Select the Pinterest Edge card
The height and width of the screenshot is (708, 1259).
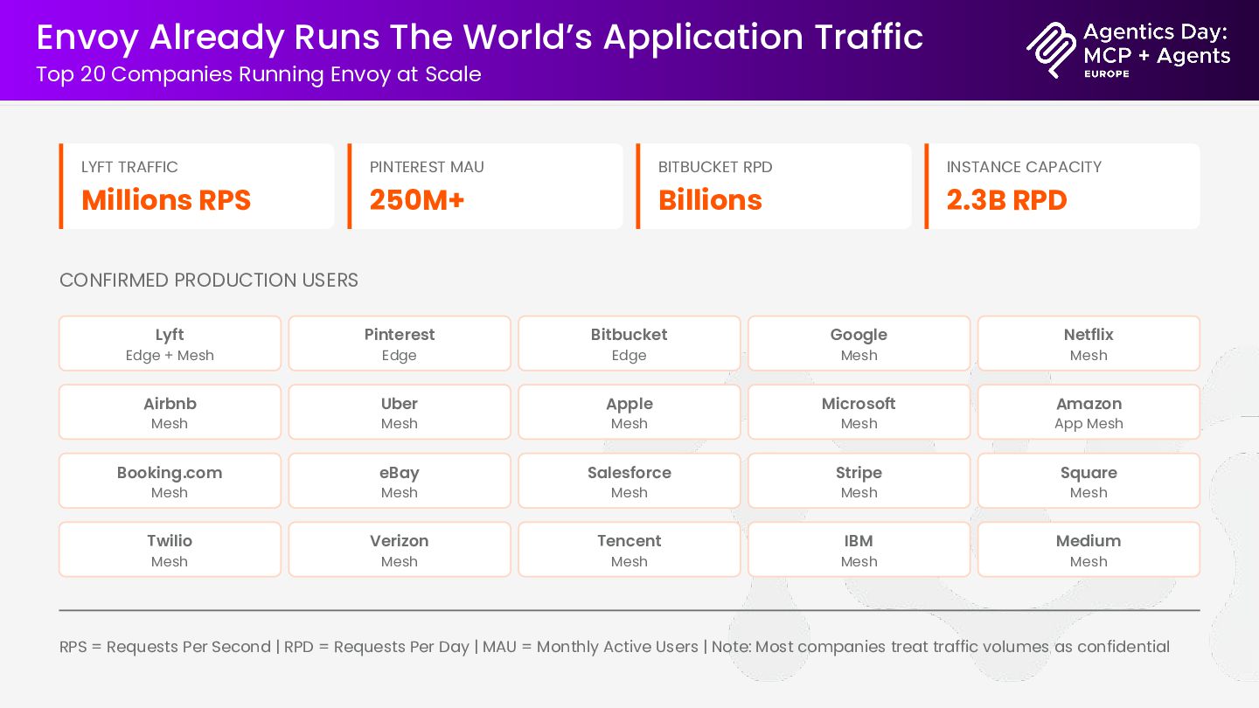coord(400,344)
